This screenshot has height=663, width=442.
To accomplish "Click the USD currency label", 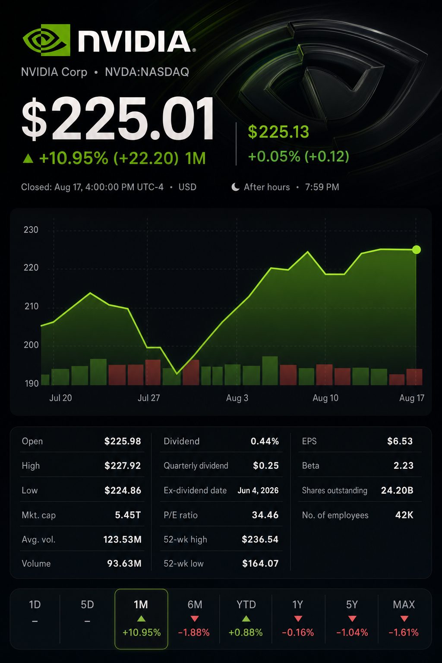I will click(x=187, y=187).
